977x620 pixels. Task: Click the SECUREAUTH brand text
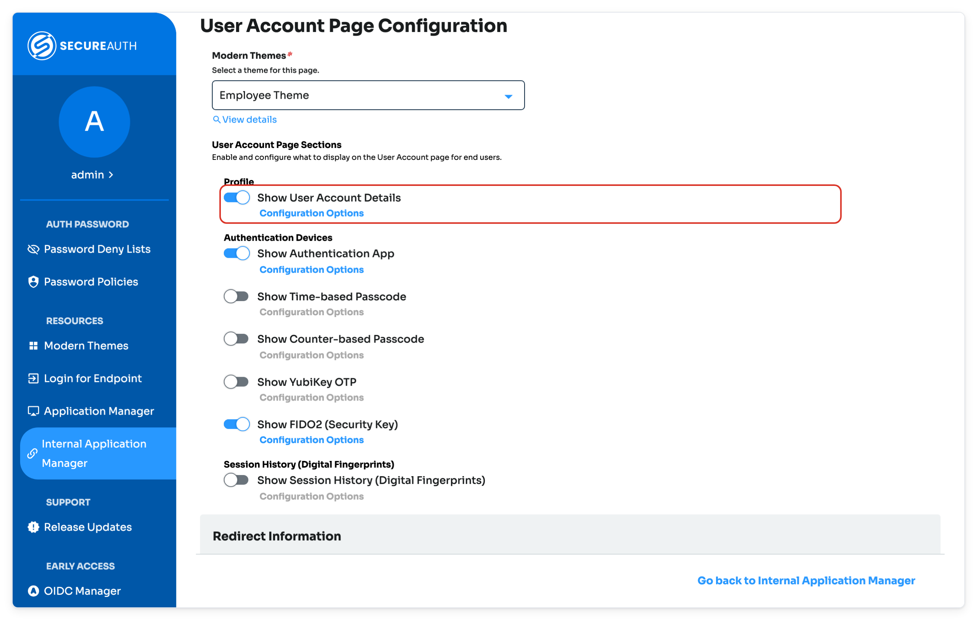tap(98, 45)
